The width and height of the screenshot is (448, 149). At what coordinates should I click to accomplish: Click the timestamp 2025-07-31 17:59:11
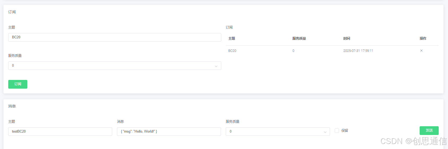click(x=358, y=51)
